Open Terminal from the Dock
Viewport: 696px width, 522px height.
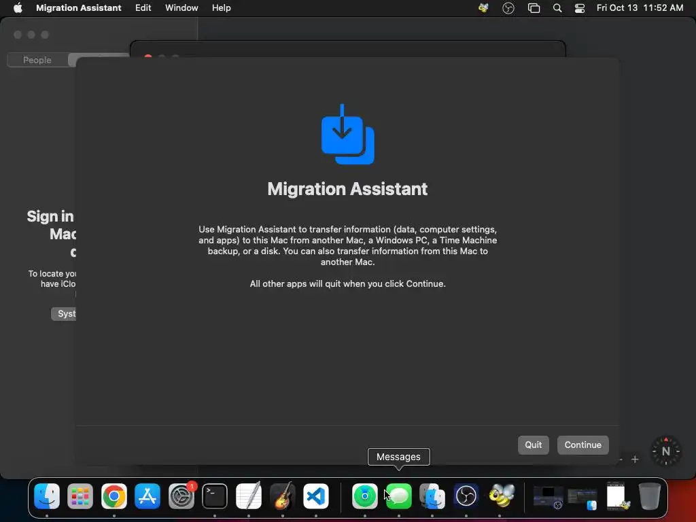(x=215, y=495)
